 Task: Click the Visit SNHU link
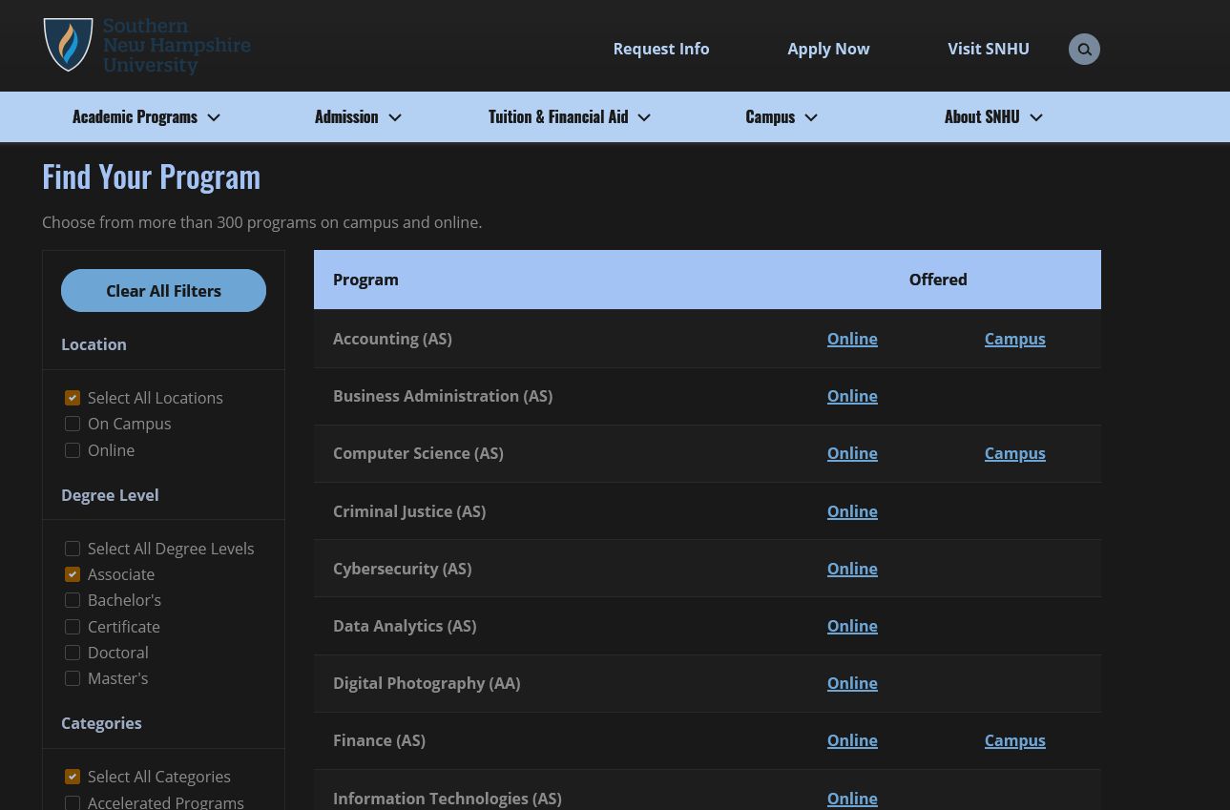coord(989,49)
